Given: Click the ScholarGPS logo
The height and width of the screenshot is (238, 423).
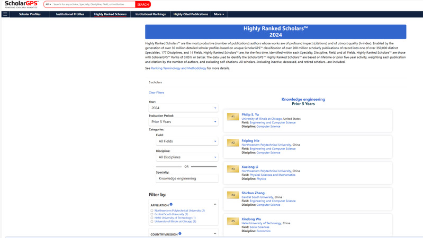Looking at the screenshot, I should click(22, 4).
